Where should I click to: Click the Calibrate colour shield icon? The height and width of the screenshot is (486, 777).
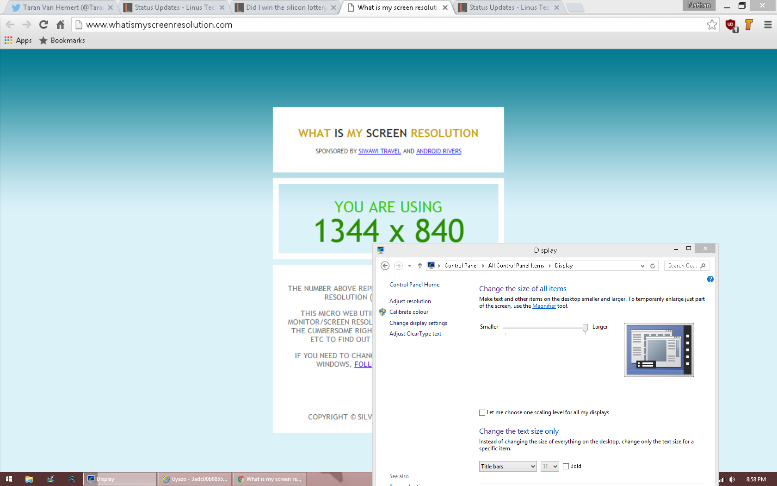pyautogui.click(x=382, y=312)
